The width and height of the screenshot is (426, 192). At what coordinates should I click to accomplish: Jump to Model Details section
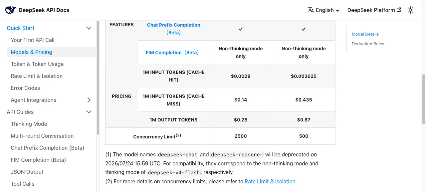[x=365, y=34]
